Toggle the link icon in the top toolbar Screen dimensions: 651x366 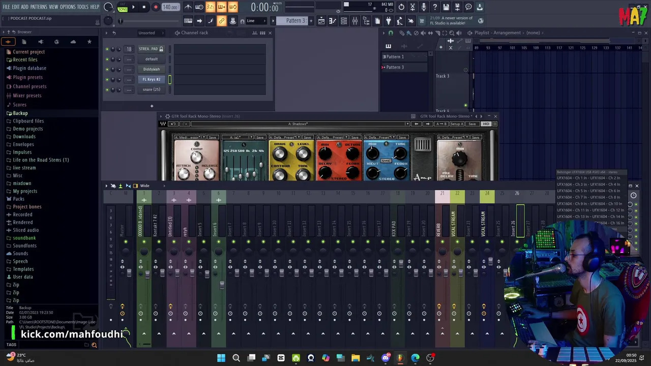222,21
